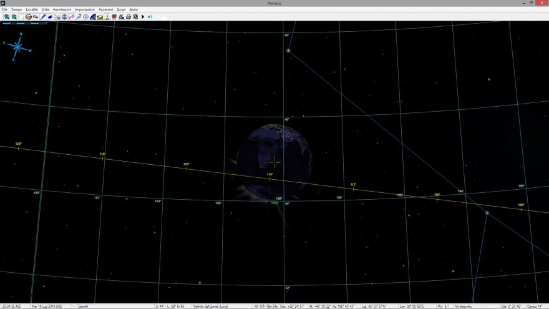Toggle the horizon landscape icon
The width and height of the screenshot is (549, 309).
100,17
